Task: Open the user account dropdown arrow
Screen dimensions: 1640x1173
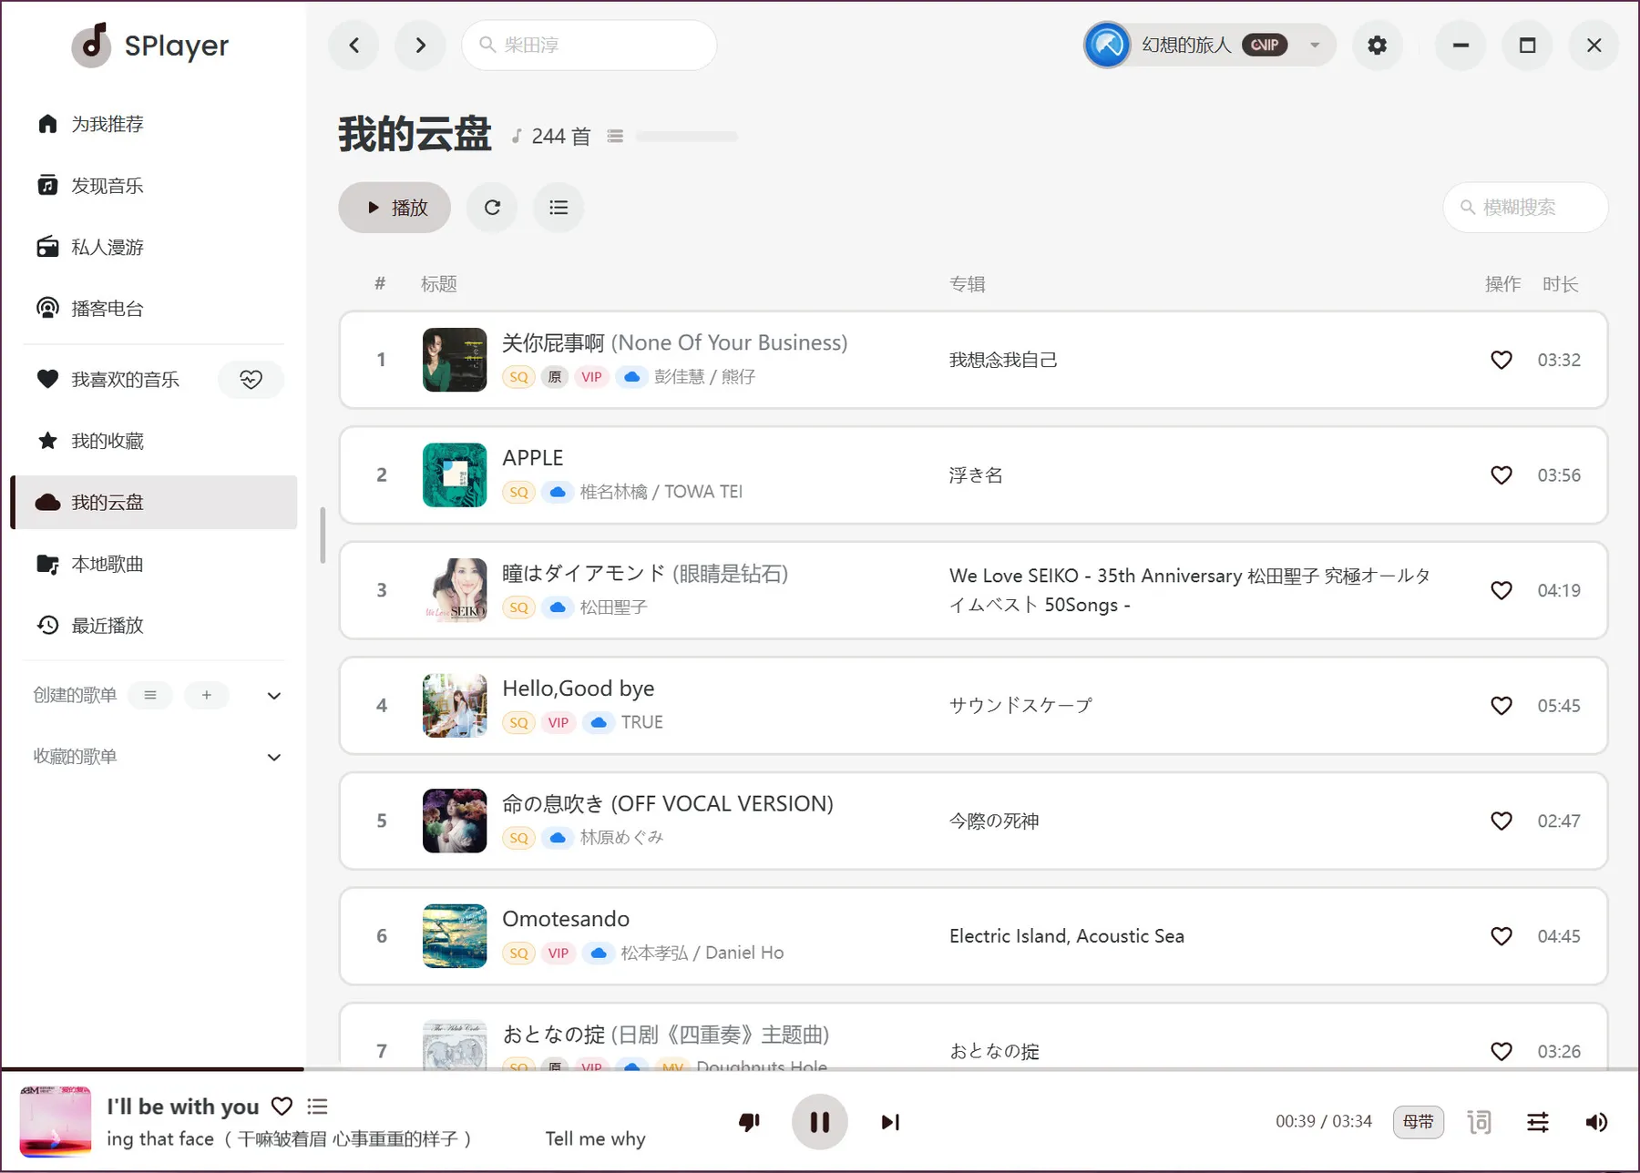Action: coord(1315,45)
